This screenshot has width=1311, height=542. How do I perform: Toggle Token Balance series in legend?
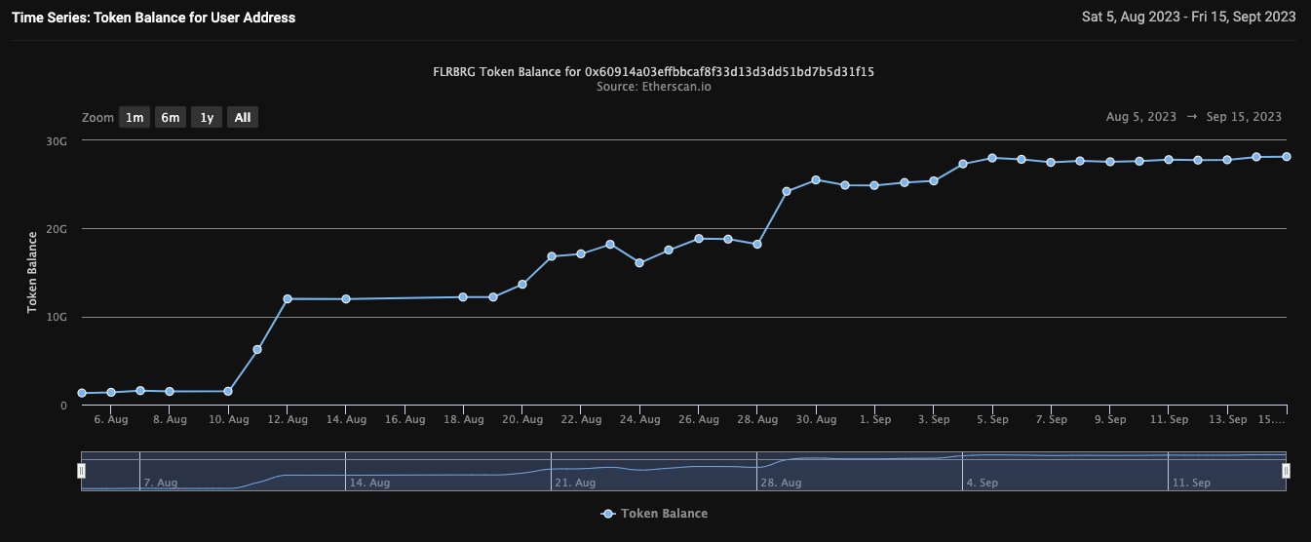tap(654, 514)
